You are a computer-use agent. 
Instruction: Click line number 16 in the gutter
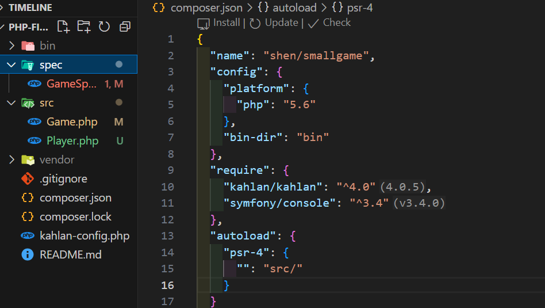coord(167,285)
